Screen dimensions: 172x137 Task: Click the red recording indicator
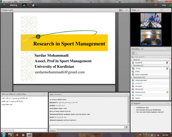156,5
